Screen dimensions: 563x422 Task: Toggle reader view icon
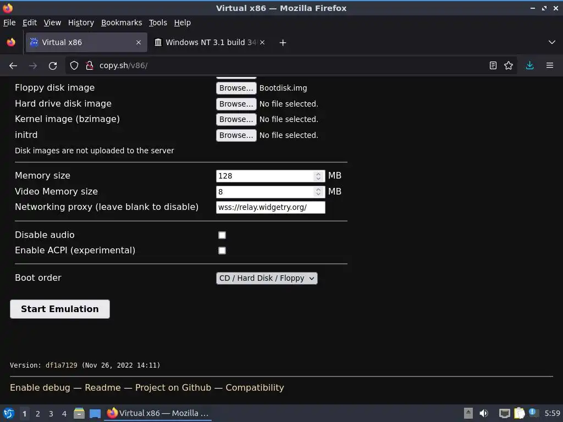coord(493,66)
